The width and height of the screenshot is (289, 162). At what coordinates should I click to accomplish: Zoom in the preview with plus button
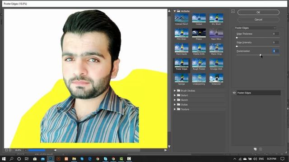pos(10,150)
